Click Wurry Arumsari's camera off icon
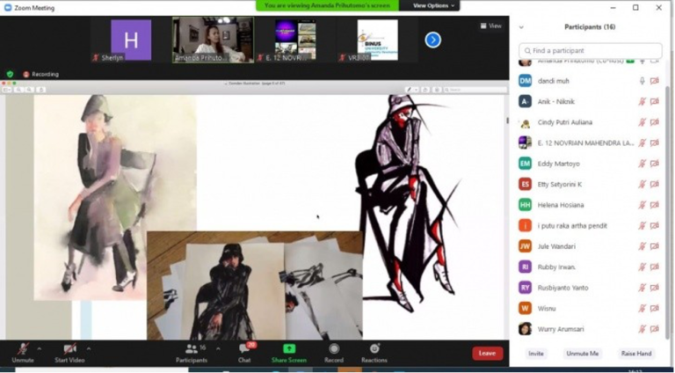The width and height of the screenshot is (675, 373). pyautogui.click(x=654, y=329)
